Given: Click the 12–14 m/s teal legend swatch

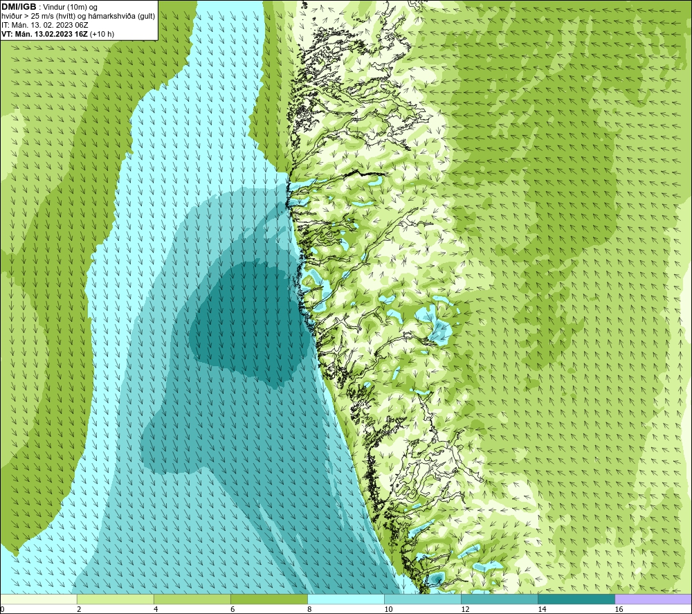Looking at the screenshot, I should 500,599.
